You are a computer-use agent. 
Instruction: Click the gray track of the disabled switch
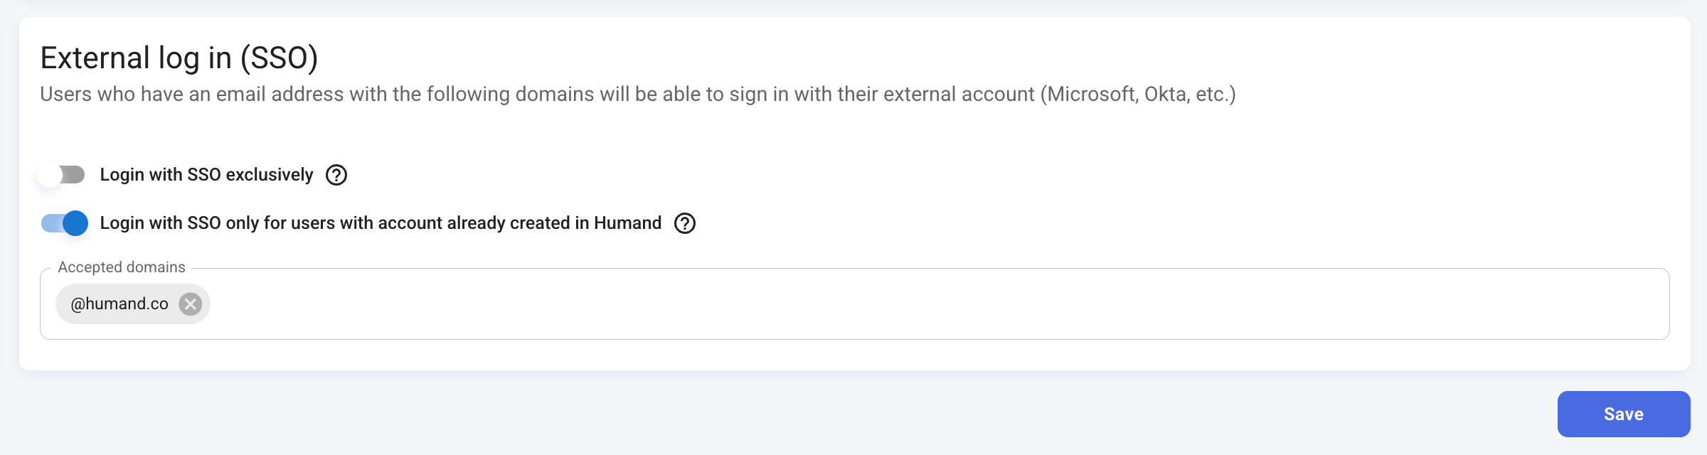[74, 175]
